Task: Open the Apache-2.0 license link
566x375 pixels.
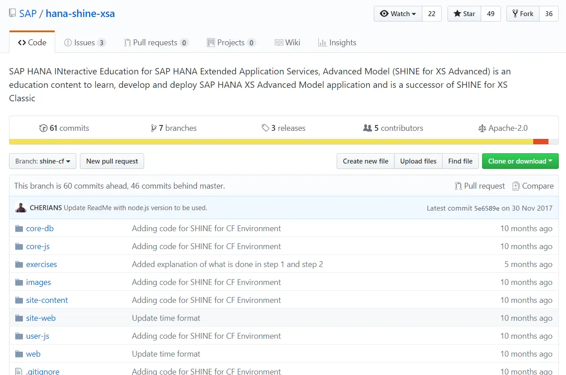Action: tap(503, 128)
